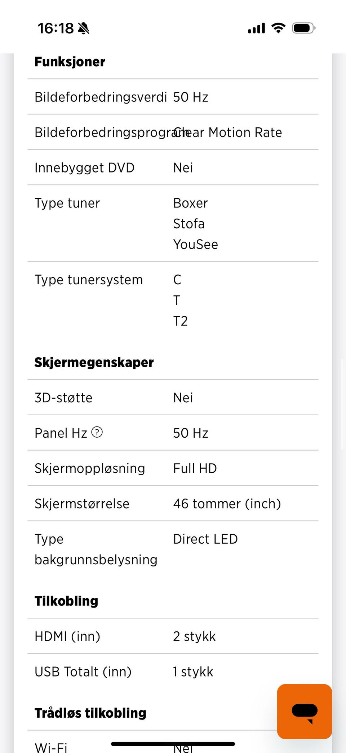Select the Bildeforbedringsverdi row label
The image size is (346, 753).
point(101,97)
